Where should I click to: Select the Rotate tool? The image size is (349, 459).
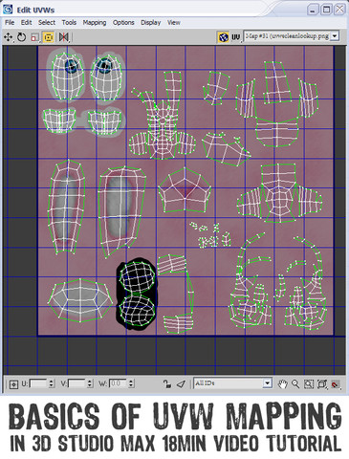(21, 37)
